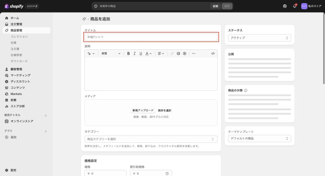Open the 段落 paragraph style dropdown
325x176 pixels.
[x=111, y=53]
